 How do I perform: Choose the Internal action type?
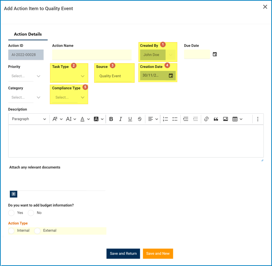click(11, 231)
